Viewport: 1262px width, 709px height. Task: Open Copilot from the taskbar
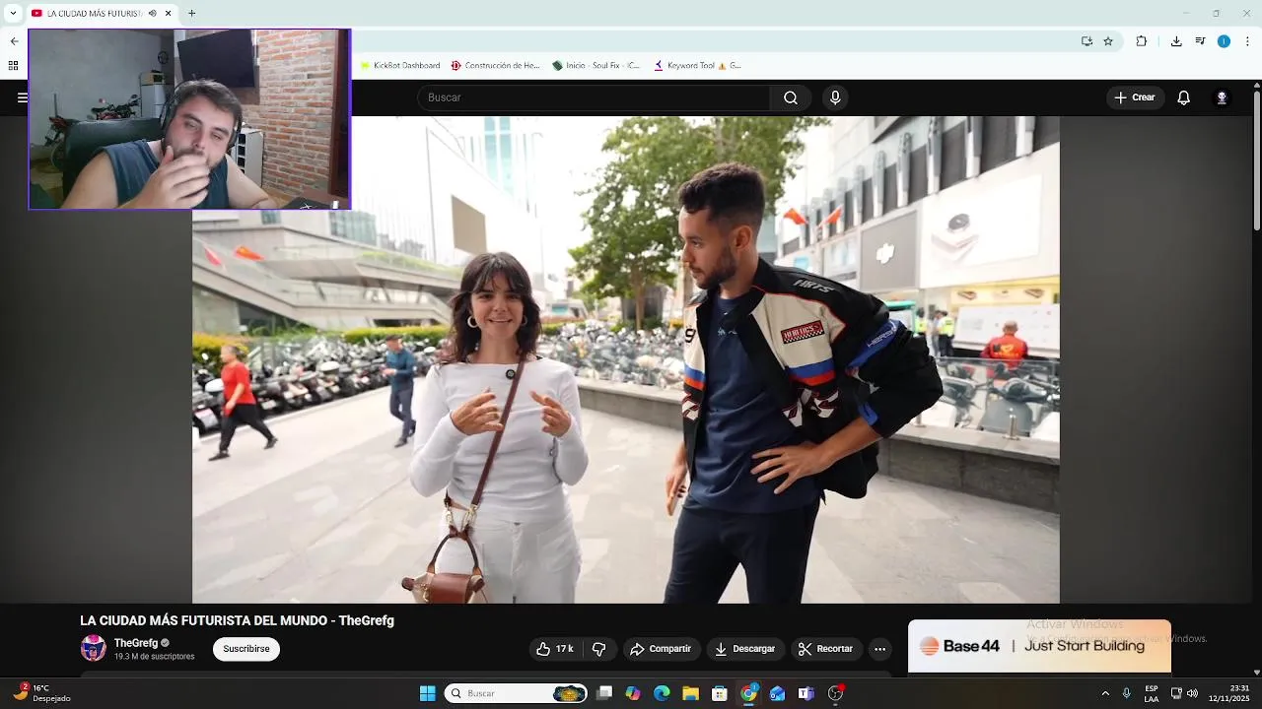[633, 693]
